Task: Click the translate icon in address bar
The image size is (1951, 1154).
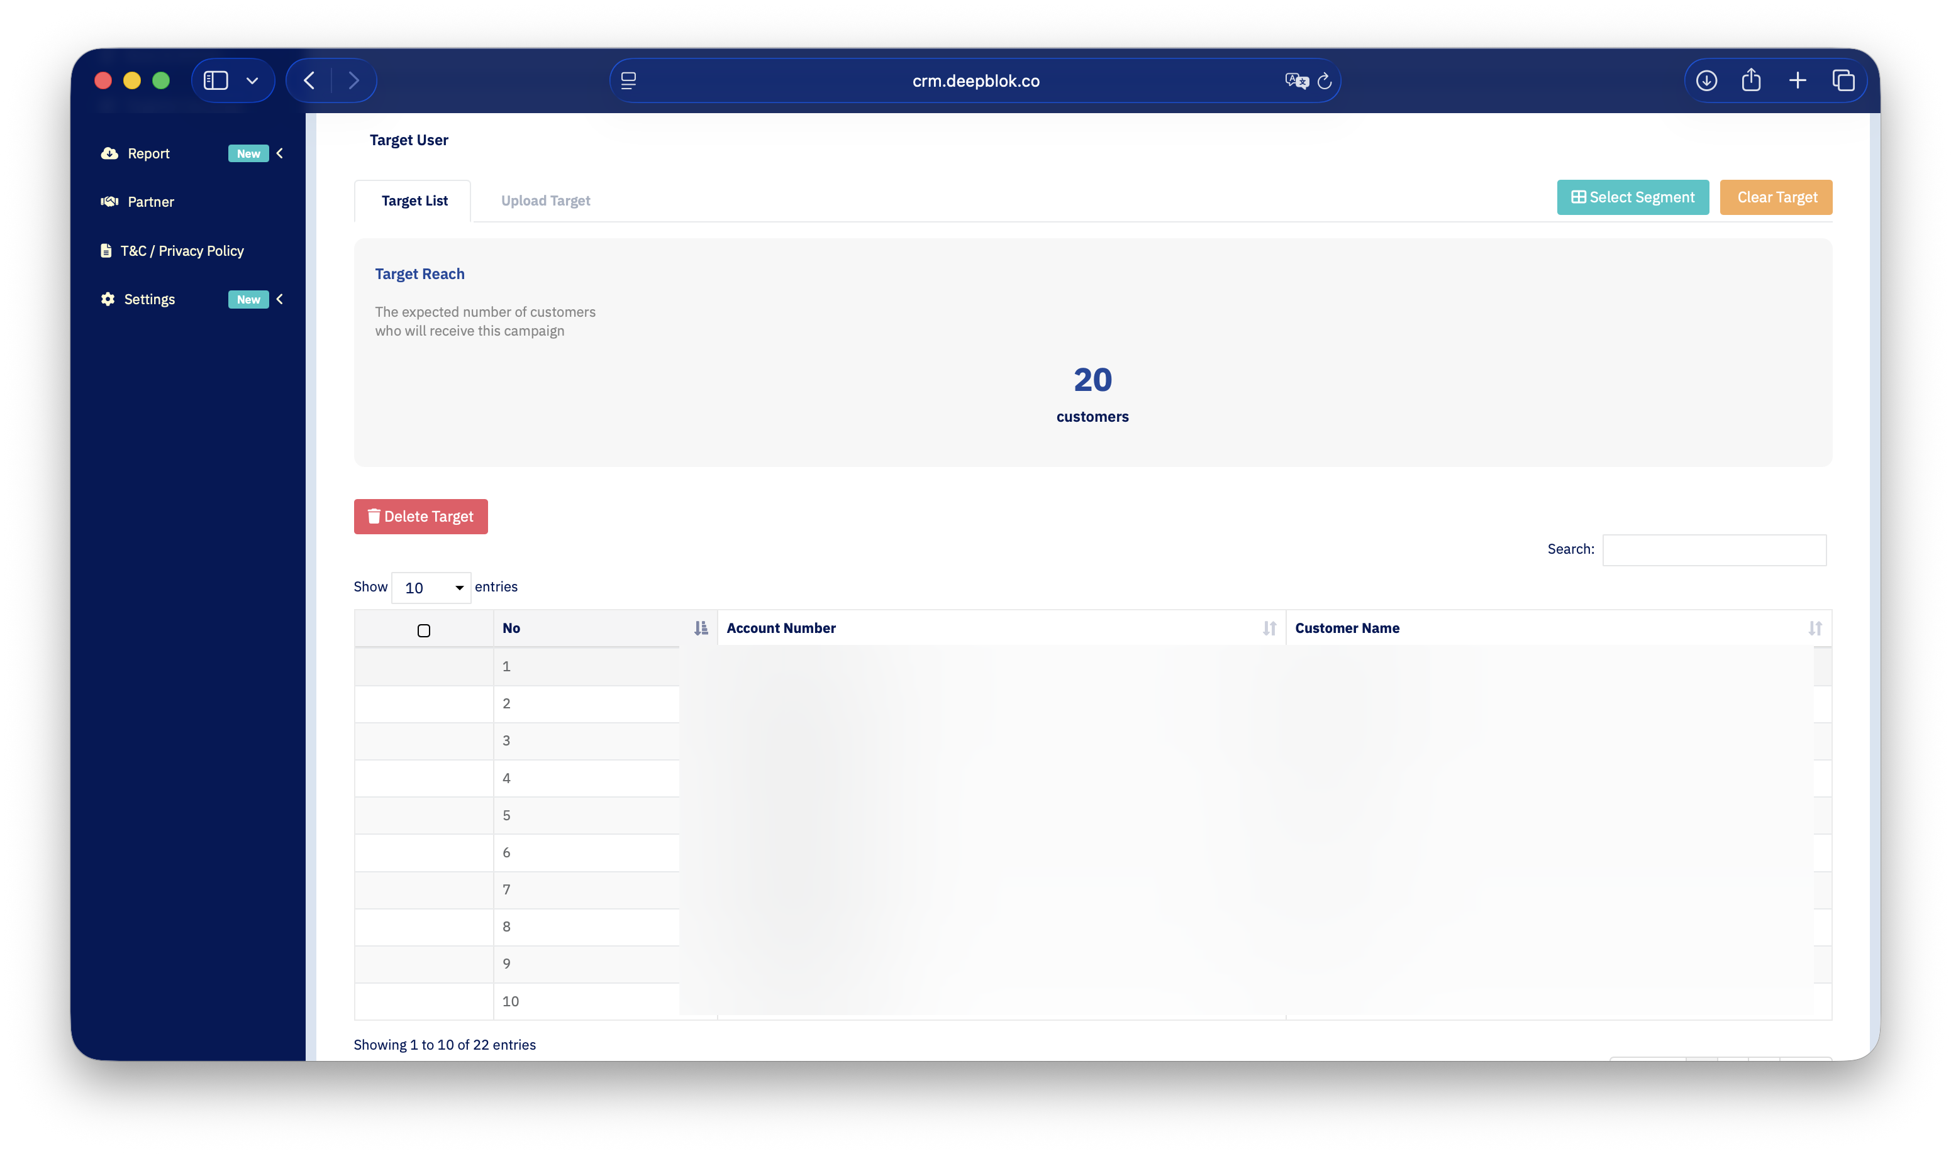Action: coord(1296,80)
